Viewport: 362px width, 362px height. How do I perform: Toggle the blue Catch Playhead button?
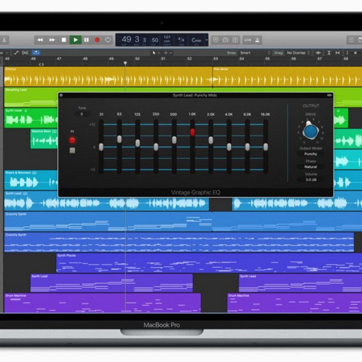click(x=36, y=53)
